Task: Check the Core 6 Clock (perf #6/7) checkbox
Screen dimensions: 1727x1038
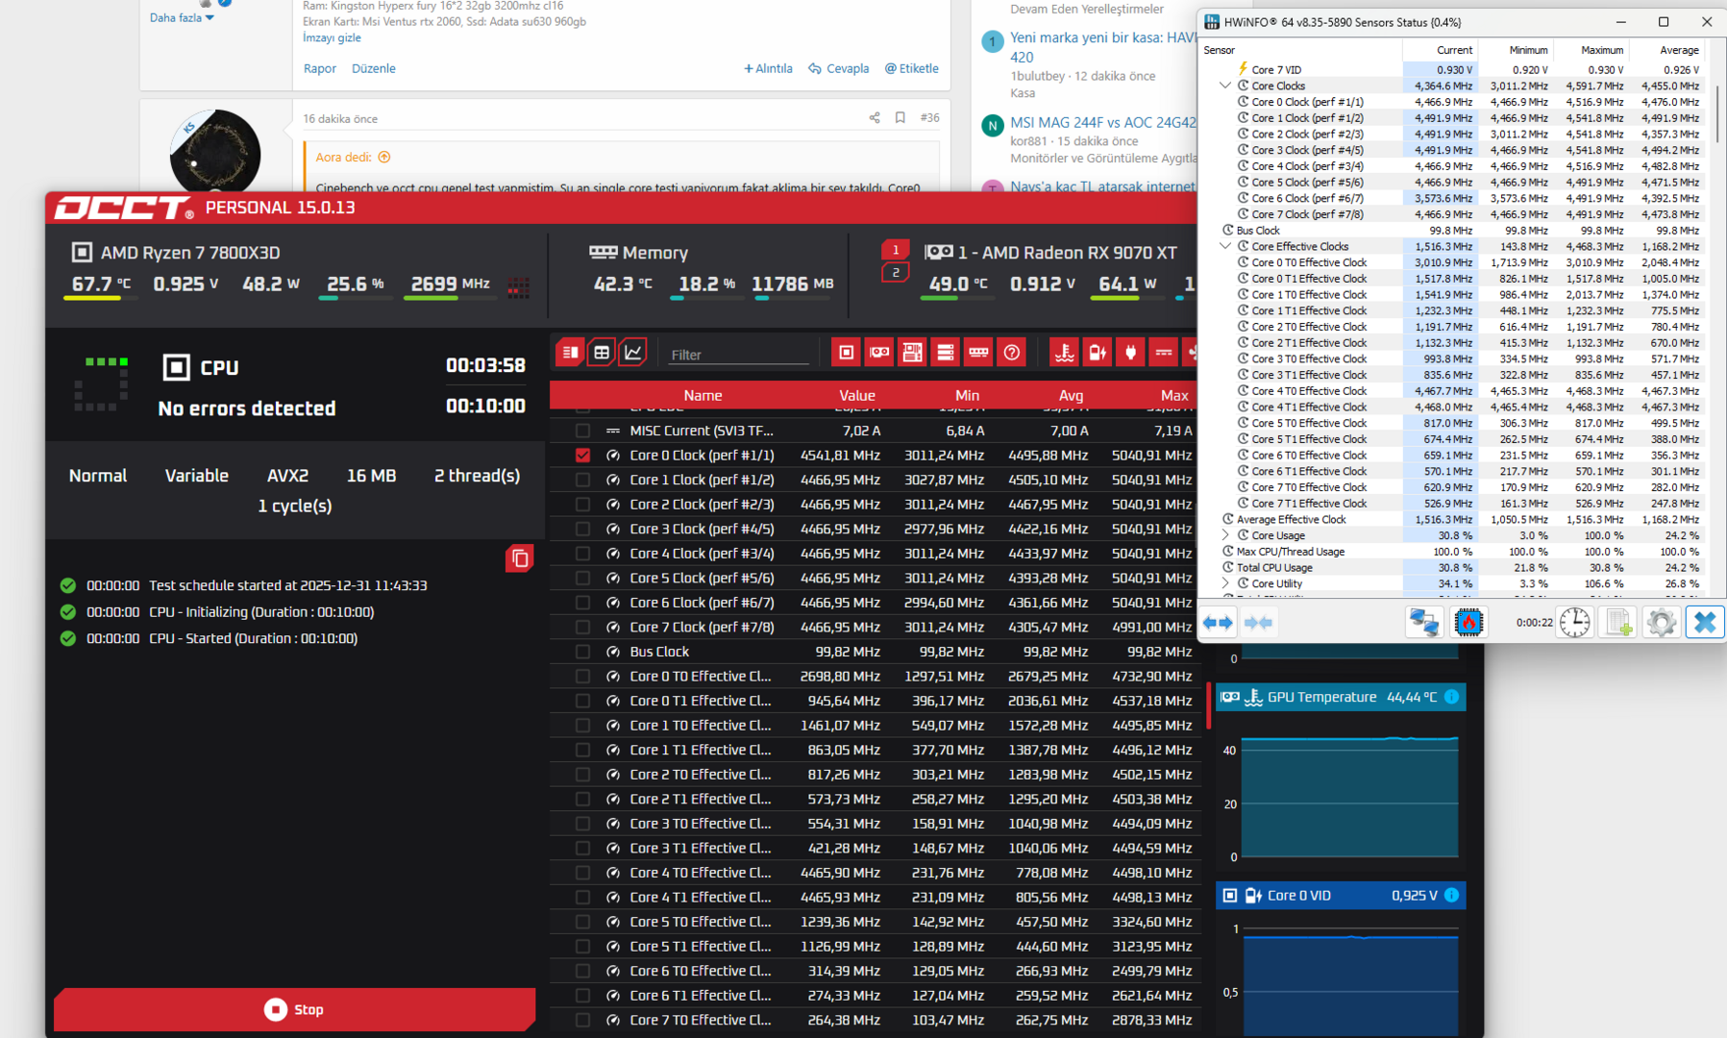Action: [582, 603]
